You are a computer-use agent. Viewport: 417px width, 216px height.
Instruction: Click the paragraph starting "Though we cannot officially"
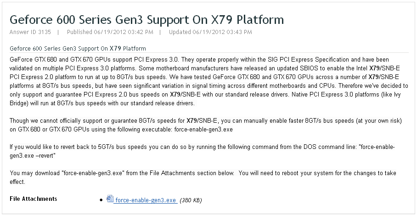[x=206, y=125]
